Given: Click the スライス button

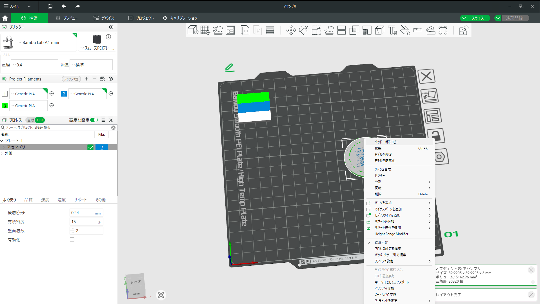Looking at the screenshot, I should pyautogui.click(x=477, y=18).
